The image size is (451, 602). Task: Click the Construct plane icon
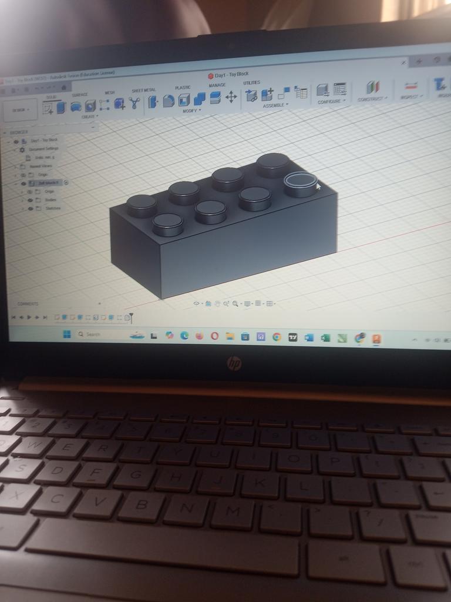coord(372,87)
